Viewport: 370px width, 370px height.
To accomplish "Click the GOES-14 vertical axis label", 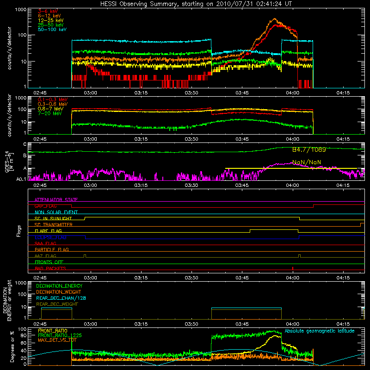I will 9,162.
